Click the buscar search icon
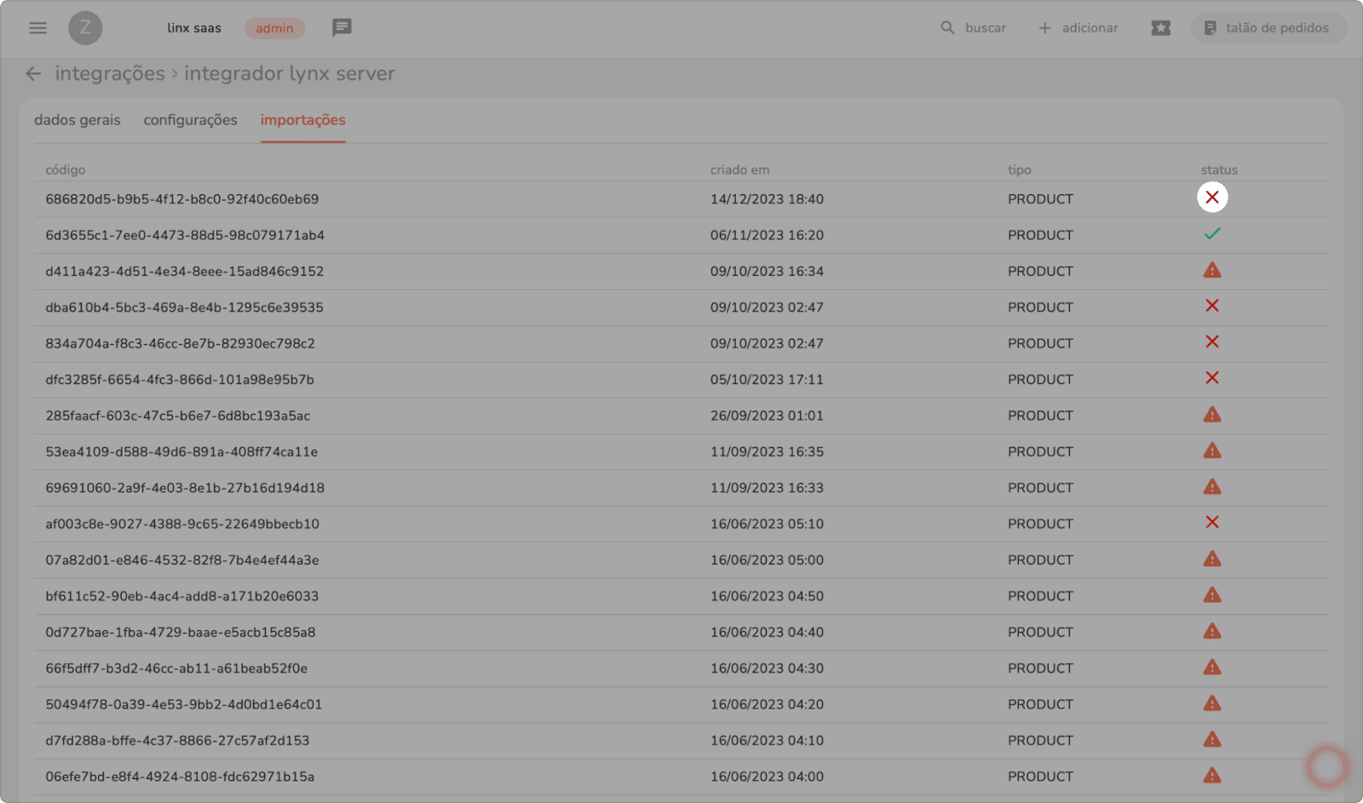Viewport: 1363px width, 803px height. (947, 28)
